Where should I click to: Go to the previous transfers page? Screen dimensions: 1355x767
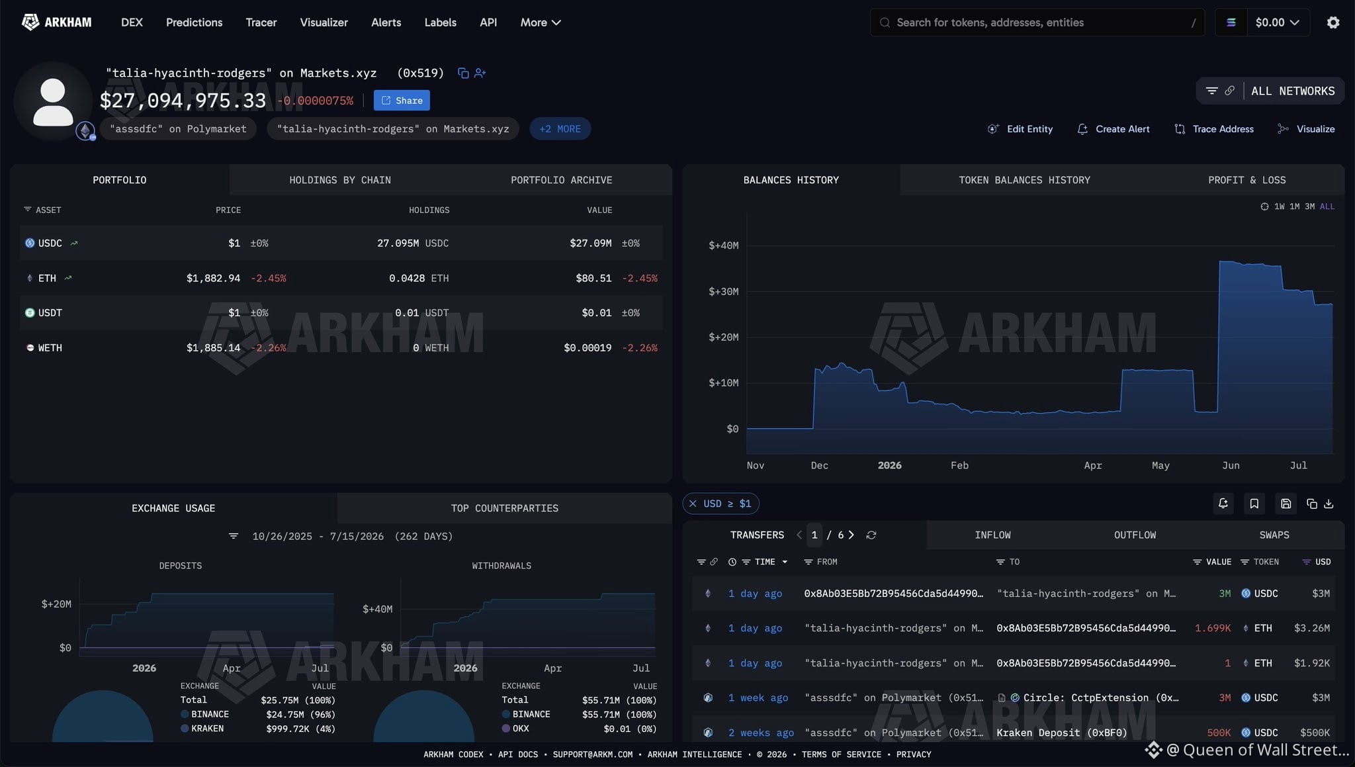(799, 535)
